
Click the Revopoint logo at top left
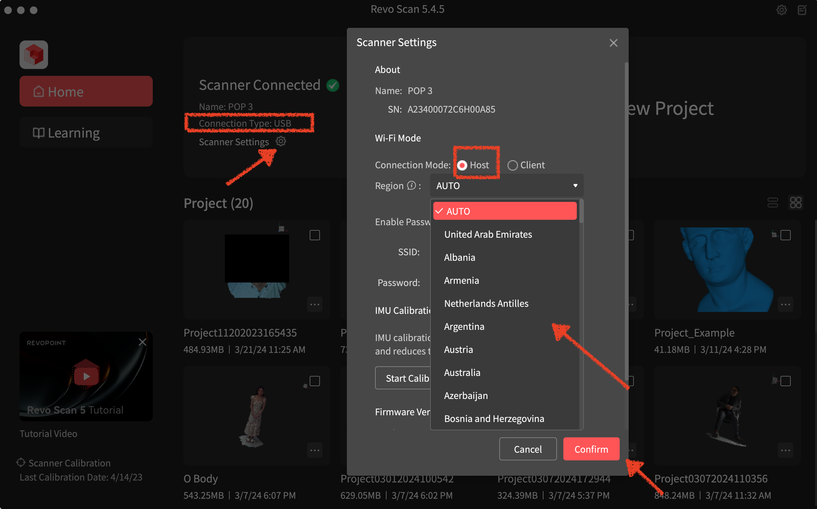33,54
